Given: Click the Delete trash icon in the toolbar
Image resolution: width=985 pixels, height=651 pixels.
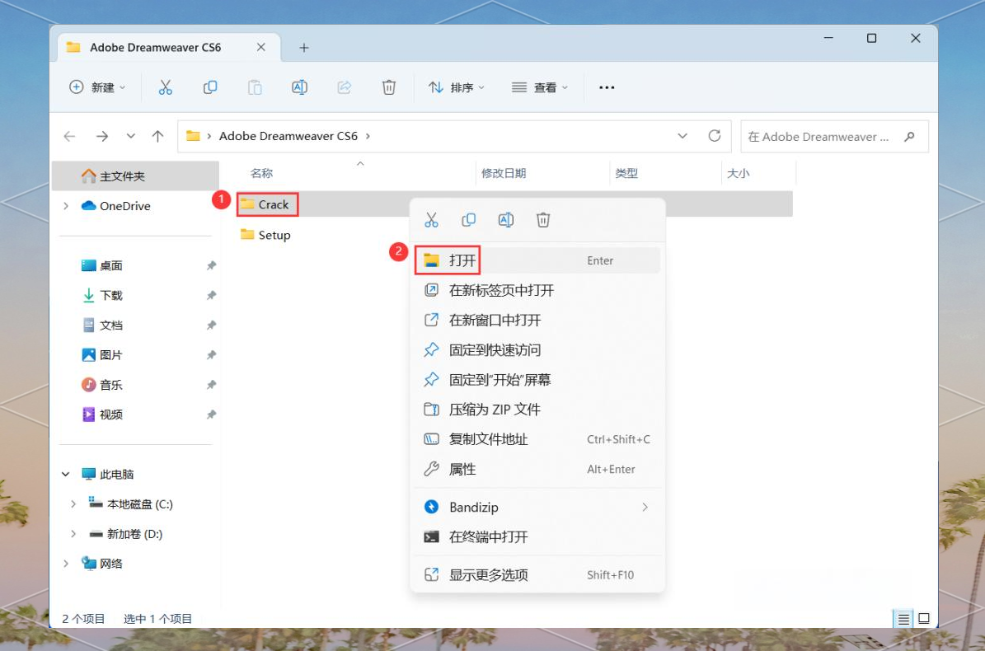Looking at the screenshot, I should pyautogui.click(x=389, y=87).
